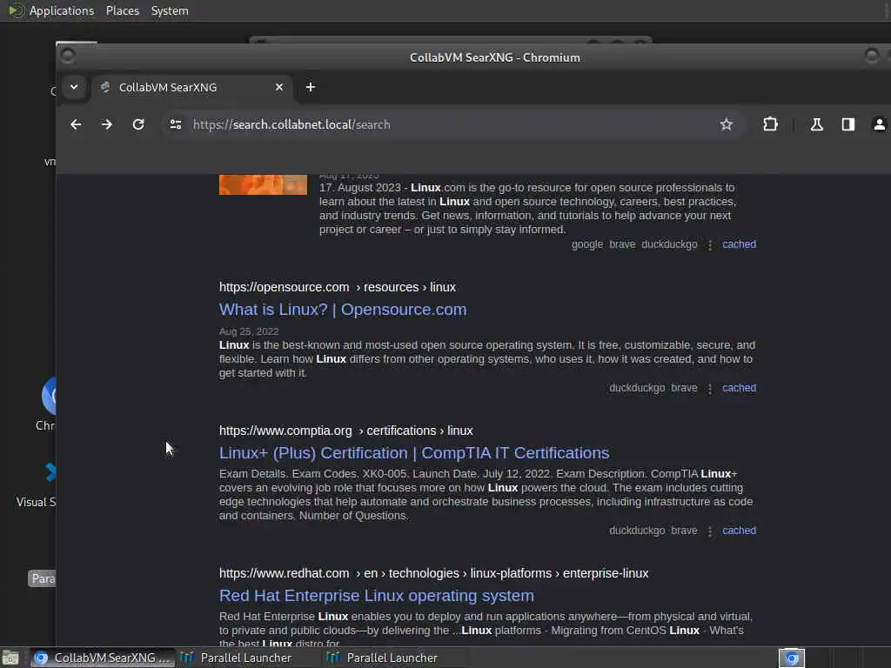Select the Parallel Launcher desktop label
The height and width of the screenshot is (668, 891).
click(42, 578)
